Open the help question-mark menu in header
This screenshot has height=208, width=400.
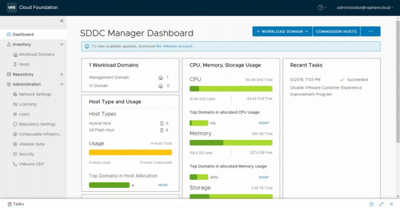[322, 8]
